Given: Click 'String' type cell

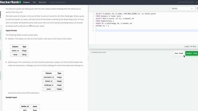Looking at the screenshot, I should click(24, 55).
